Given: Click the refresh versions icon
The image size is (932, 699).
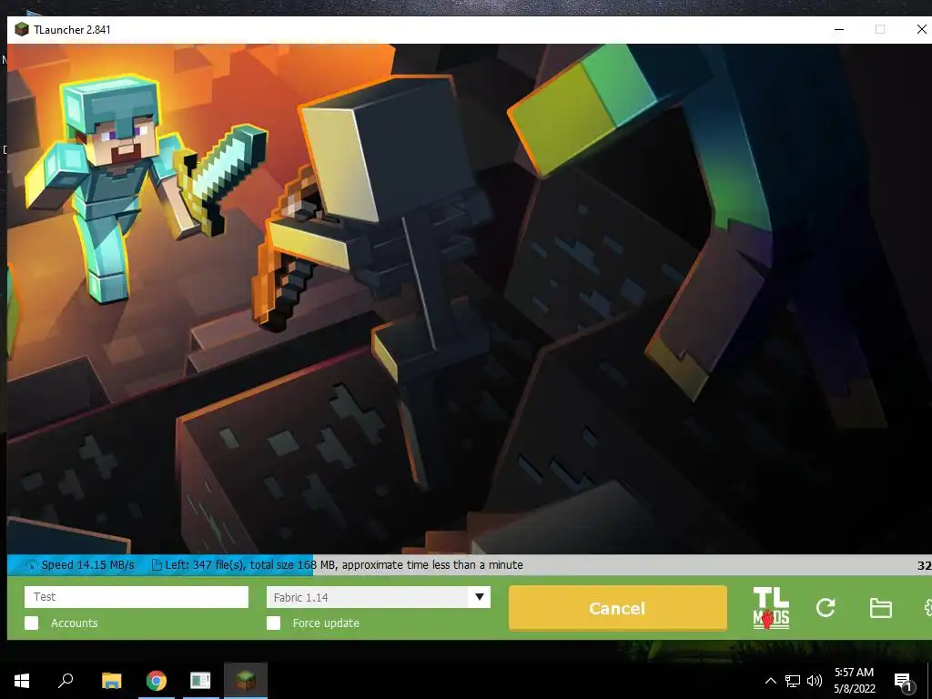Looking at the screenshot, I should tap(826, 607).
